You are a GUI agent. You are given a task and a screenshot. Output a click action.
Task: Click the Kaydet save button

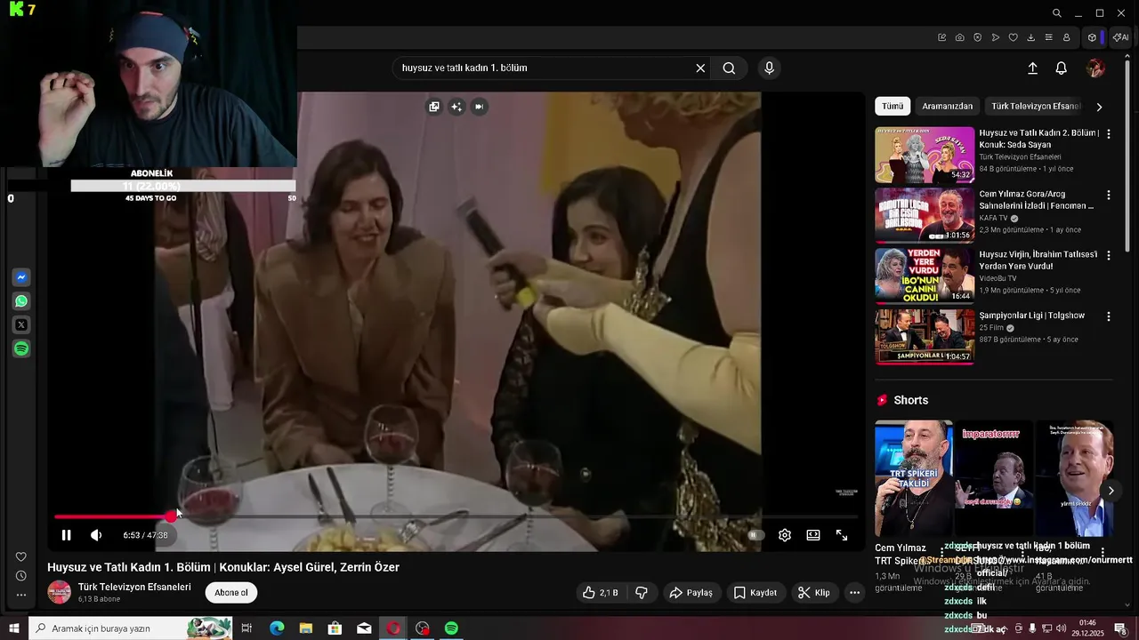click(755, 592)
